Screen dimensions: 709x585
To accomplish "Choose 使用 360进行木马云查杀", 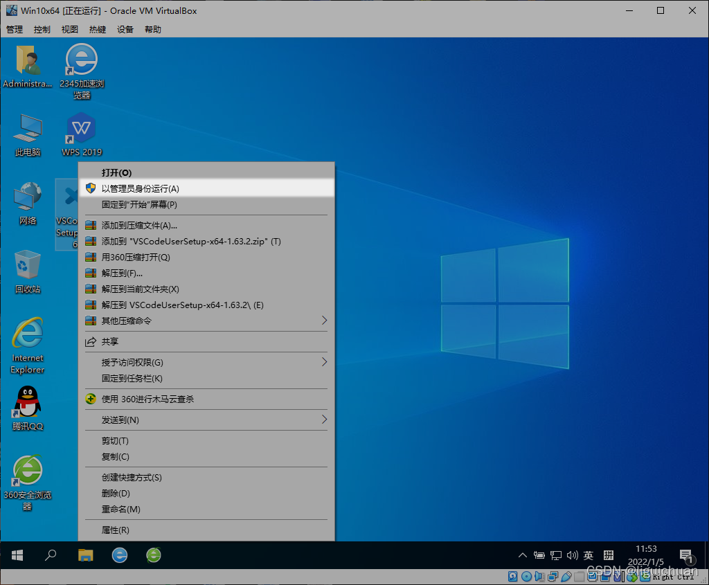I will click(206, 399).
